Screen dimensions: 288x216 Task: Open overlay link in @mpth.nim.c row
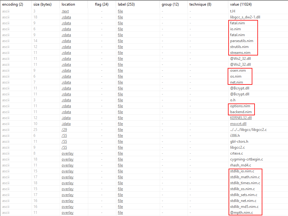[x=68, y=213]
